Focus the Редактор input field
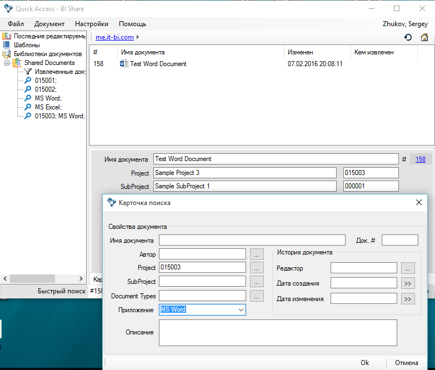The image size is (435, 370). (x=364, y=268)
